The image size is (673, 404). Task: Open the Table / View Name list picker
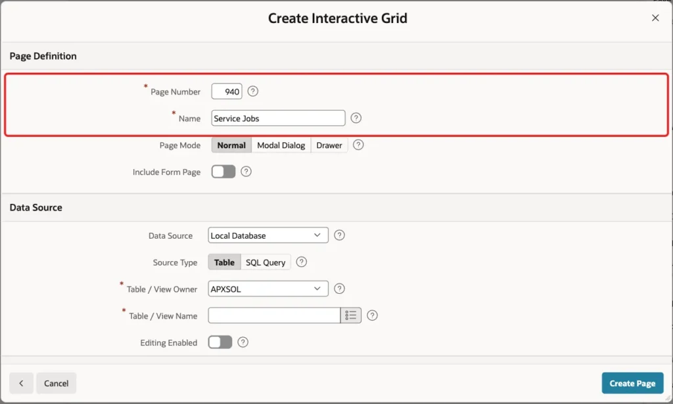(x=351, y=315)
